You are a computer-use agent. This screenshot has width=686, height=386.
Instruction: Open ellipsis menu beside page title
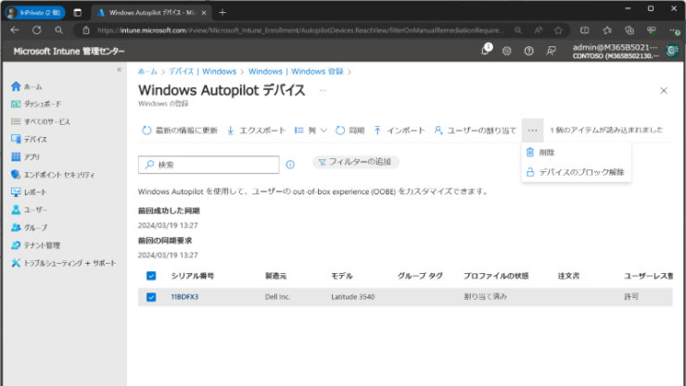pos(323,91)
